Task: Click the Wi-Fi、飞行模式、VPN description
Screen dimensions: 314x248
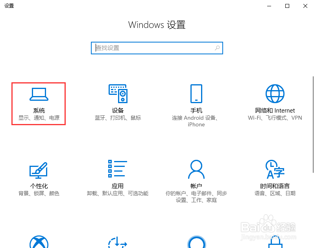Action: click(x=275, y=118)
